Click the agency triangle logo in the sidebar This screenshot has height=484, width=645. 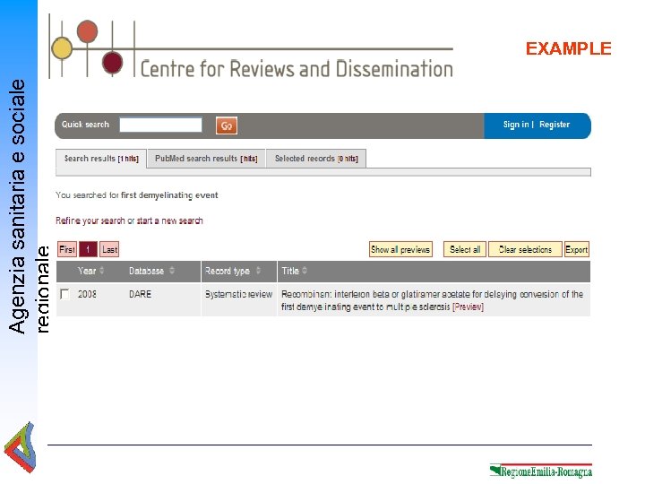pos(20,448)
